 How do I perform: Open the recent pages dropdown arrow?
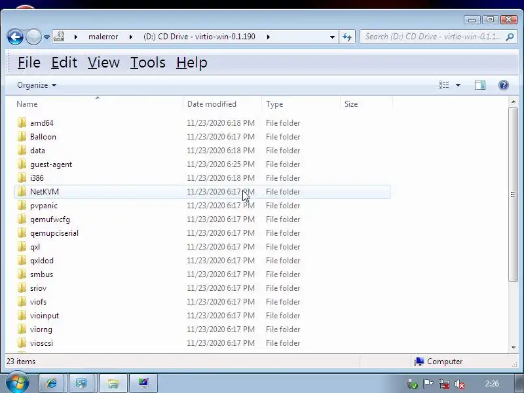47,37
